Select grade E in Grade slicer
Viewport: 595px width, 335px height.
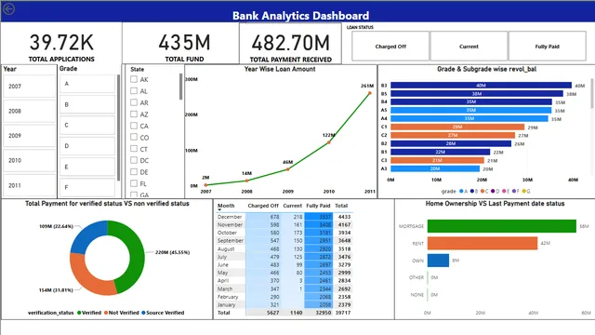coord(87,167)
